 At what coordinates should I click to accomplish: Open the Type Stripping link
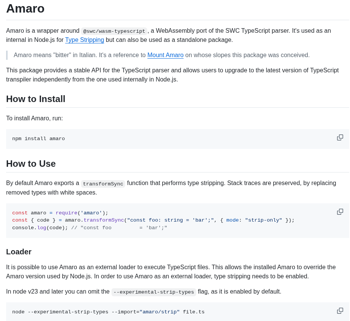(x=84, y=40)
